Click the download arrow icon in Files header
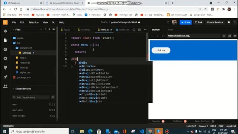This screenshot has height=134, width=238. (41, 29)
